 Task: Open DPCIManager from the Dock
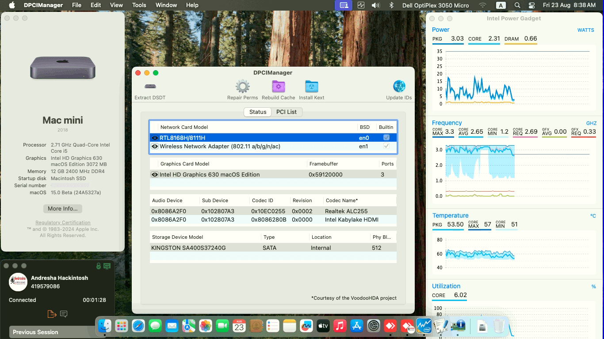click(x=459, y=326)
